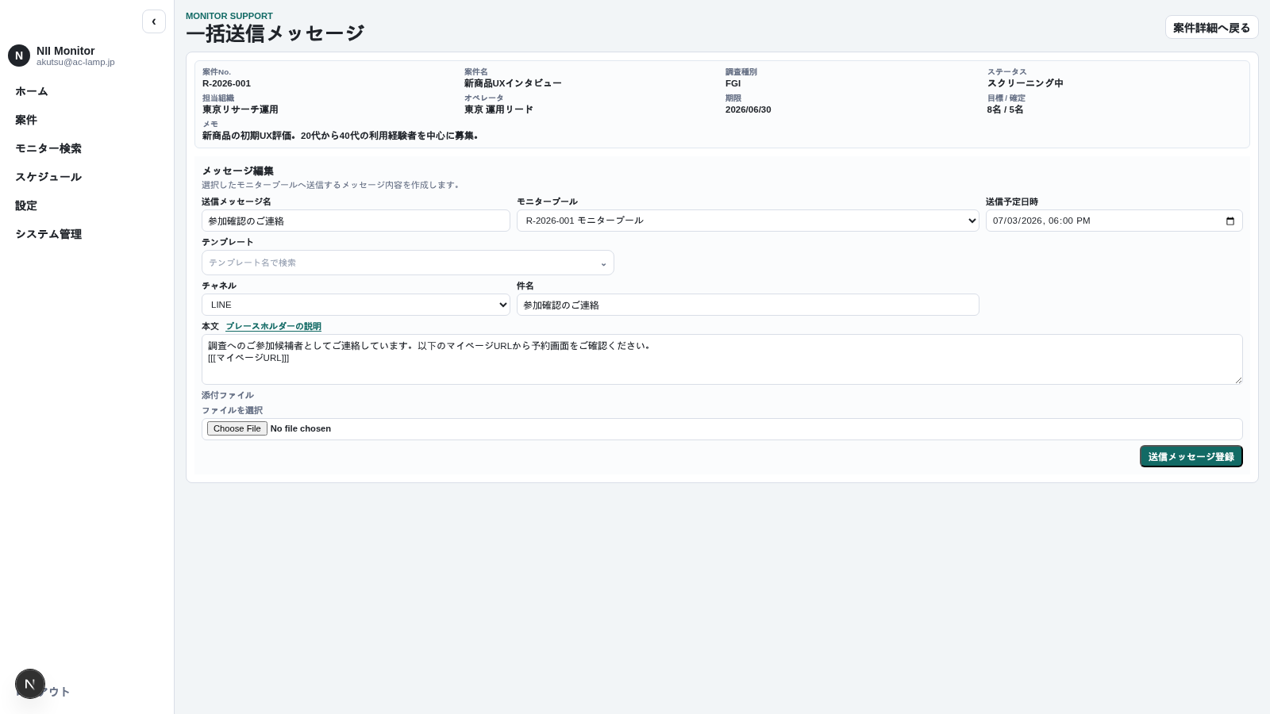This screenshot has height=714, width=1270.
Task: Click the akutsu@ac-lamp.jp email text
Action: 75,62
